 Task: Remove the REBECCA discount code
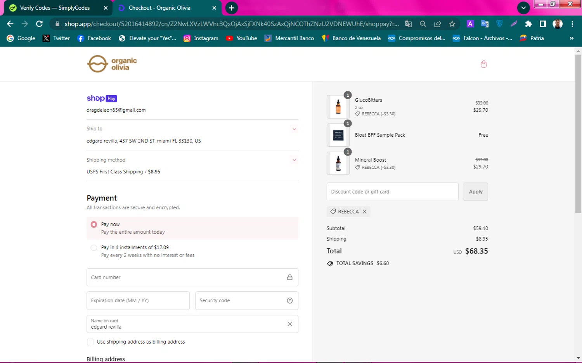pyautogui.click(x=364, y=212)
